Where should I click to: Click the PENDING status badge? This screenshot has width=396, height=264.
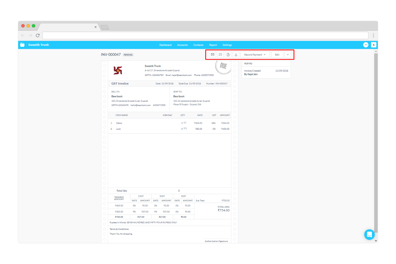click(128, 55)
